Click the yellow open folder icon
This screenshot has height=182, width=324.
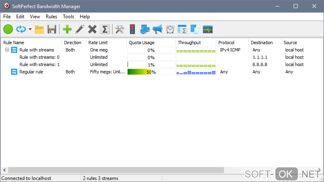pyautogui.click(x=39, y=29)
